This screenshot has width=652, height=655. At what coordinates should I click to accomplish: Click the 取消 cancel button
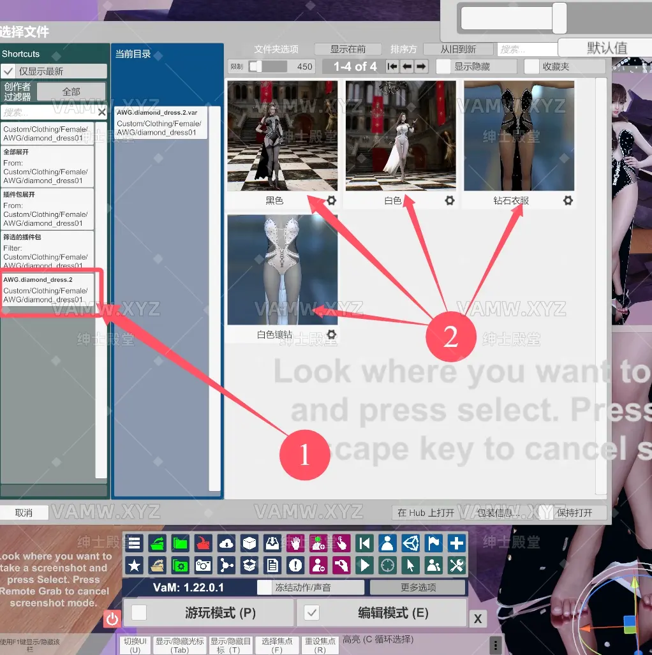tap(24, 513)
